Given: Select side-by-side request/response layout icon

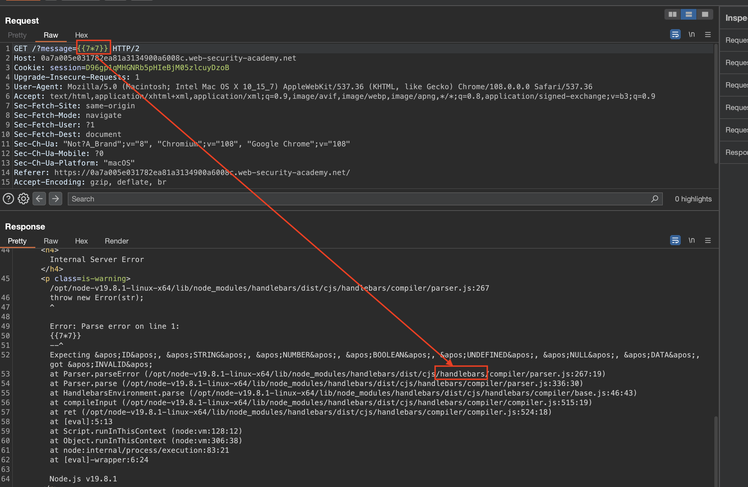Looking at the screenshot, I should coord(672,15).
